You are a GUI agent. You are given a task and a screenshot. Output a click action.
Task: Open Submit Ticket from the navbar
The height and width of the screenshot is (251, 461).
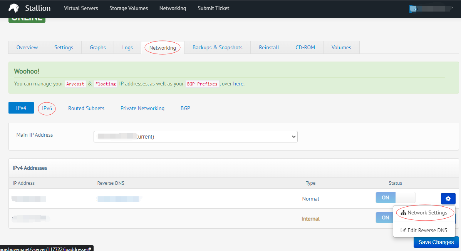coord(213,8)
